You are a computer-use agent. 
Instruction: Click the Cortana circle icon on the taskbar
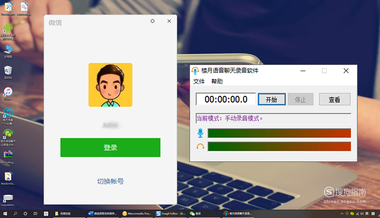pos(25,214)
